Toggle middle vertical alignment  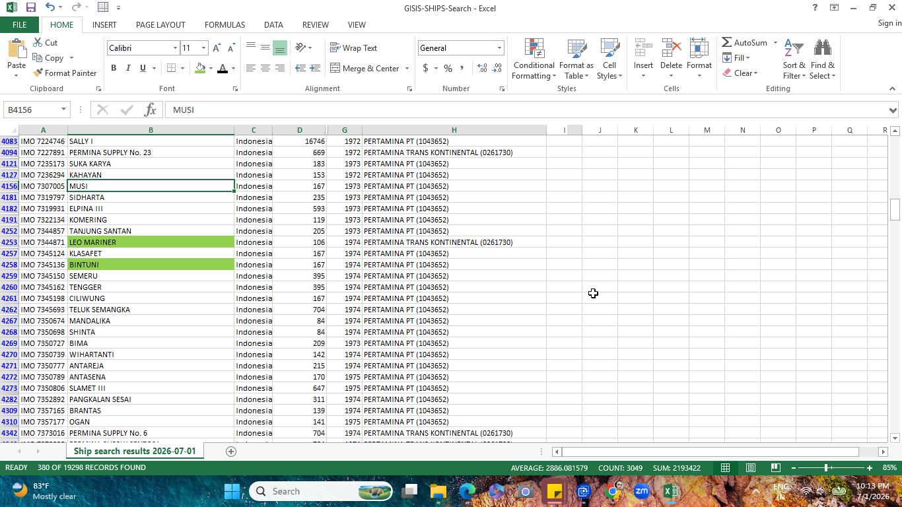265,48
